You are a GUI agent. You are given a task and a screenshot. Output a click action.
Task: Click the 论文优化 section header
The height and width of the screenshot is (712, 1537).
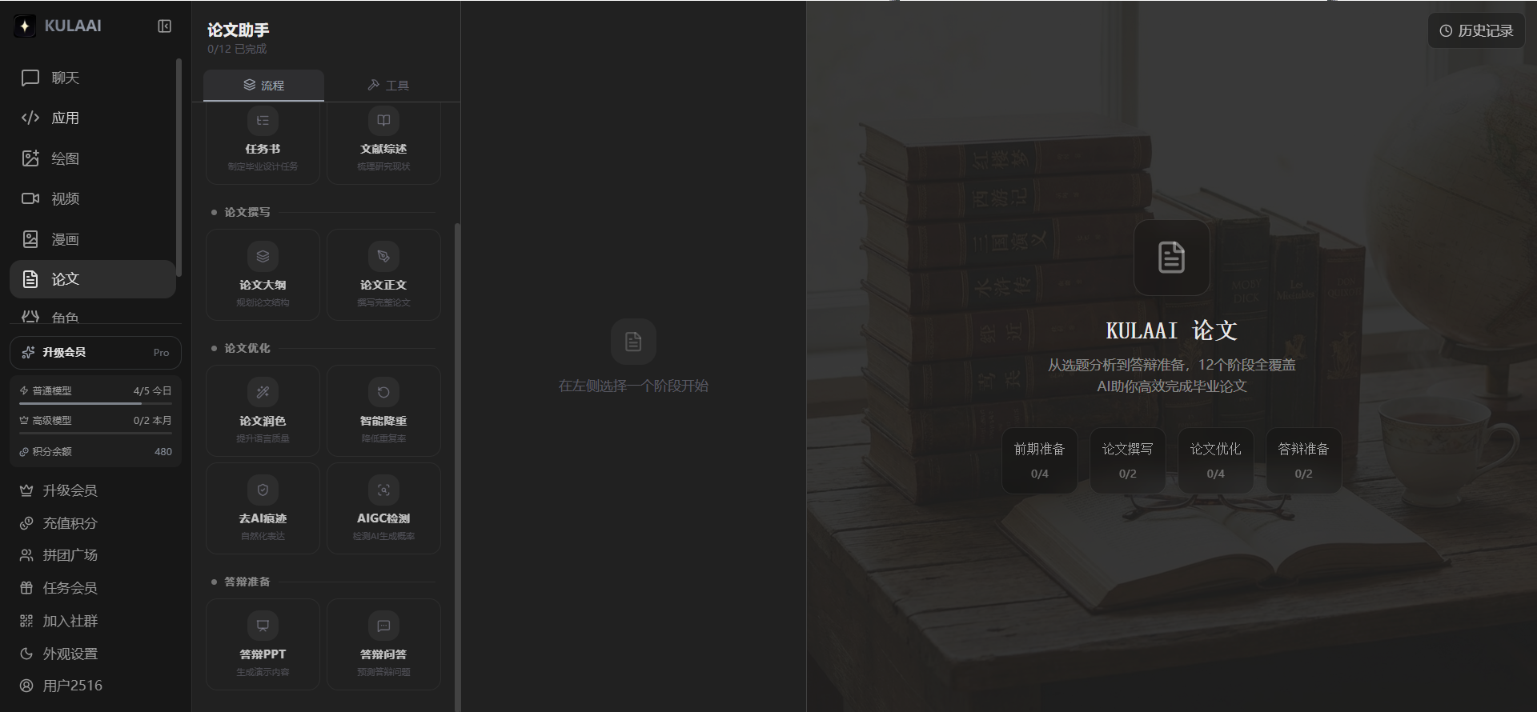pyautogui.click(x=247, y=348)
